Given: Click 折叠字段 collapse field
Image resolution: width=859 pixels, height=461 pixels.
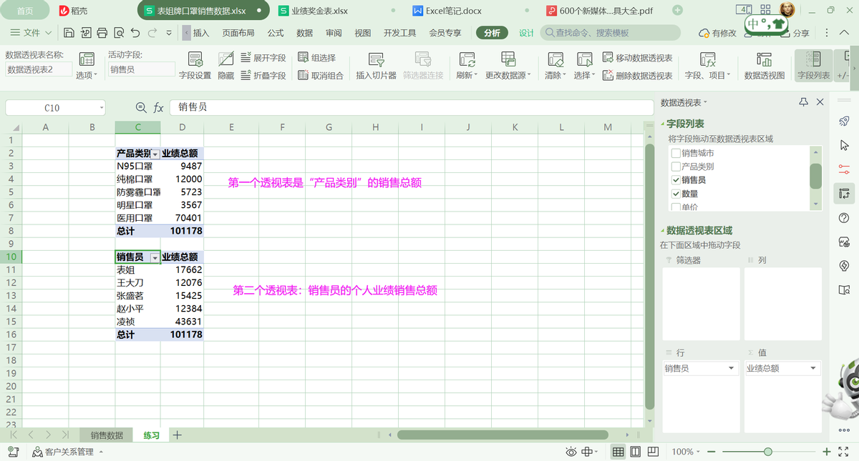Looking at the screenshot, I should coord(263,75).
